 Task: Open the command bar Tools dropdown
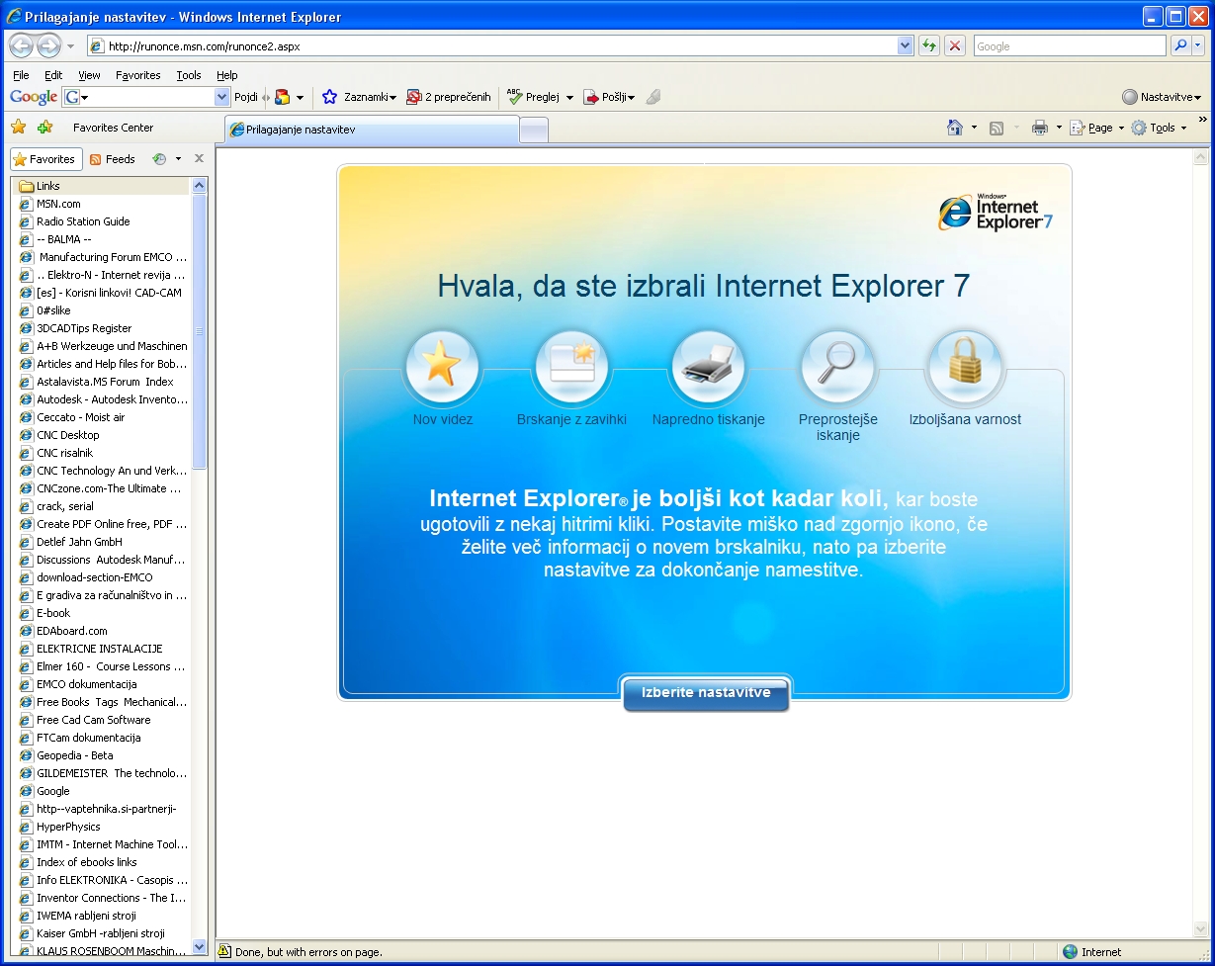pyautogui.click(x=1159, y=128)
